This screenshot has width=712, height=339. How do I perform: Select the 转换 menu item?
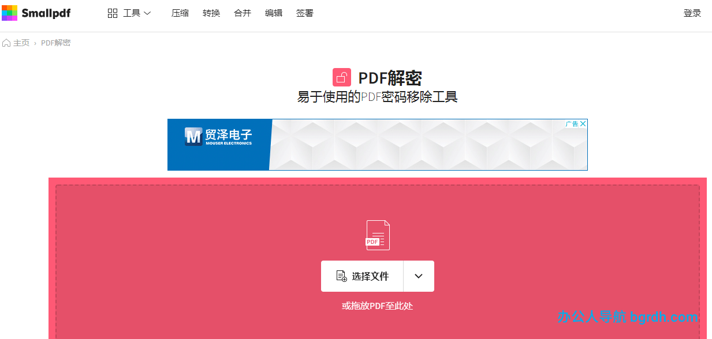(x=211, y=12)
